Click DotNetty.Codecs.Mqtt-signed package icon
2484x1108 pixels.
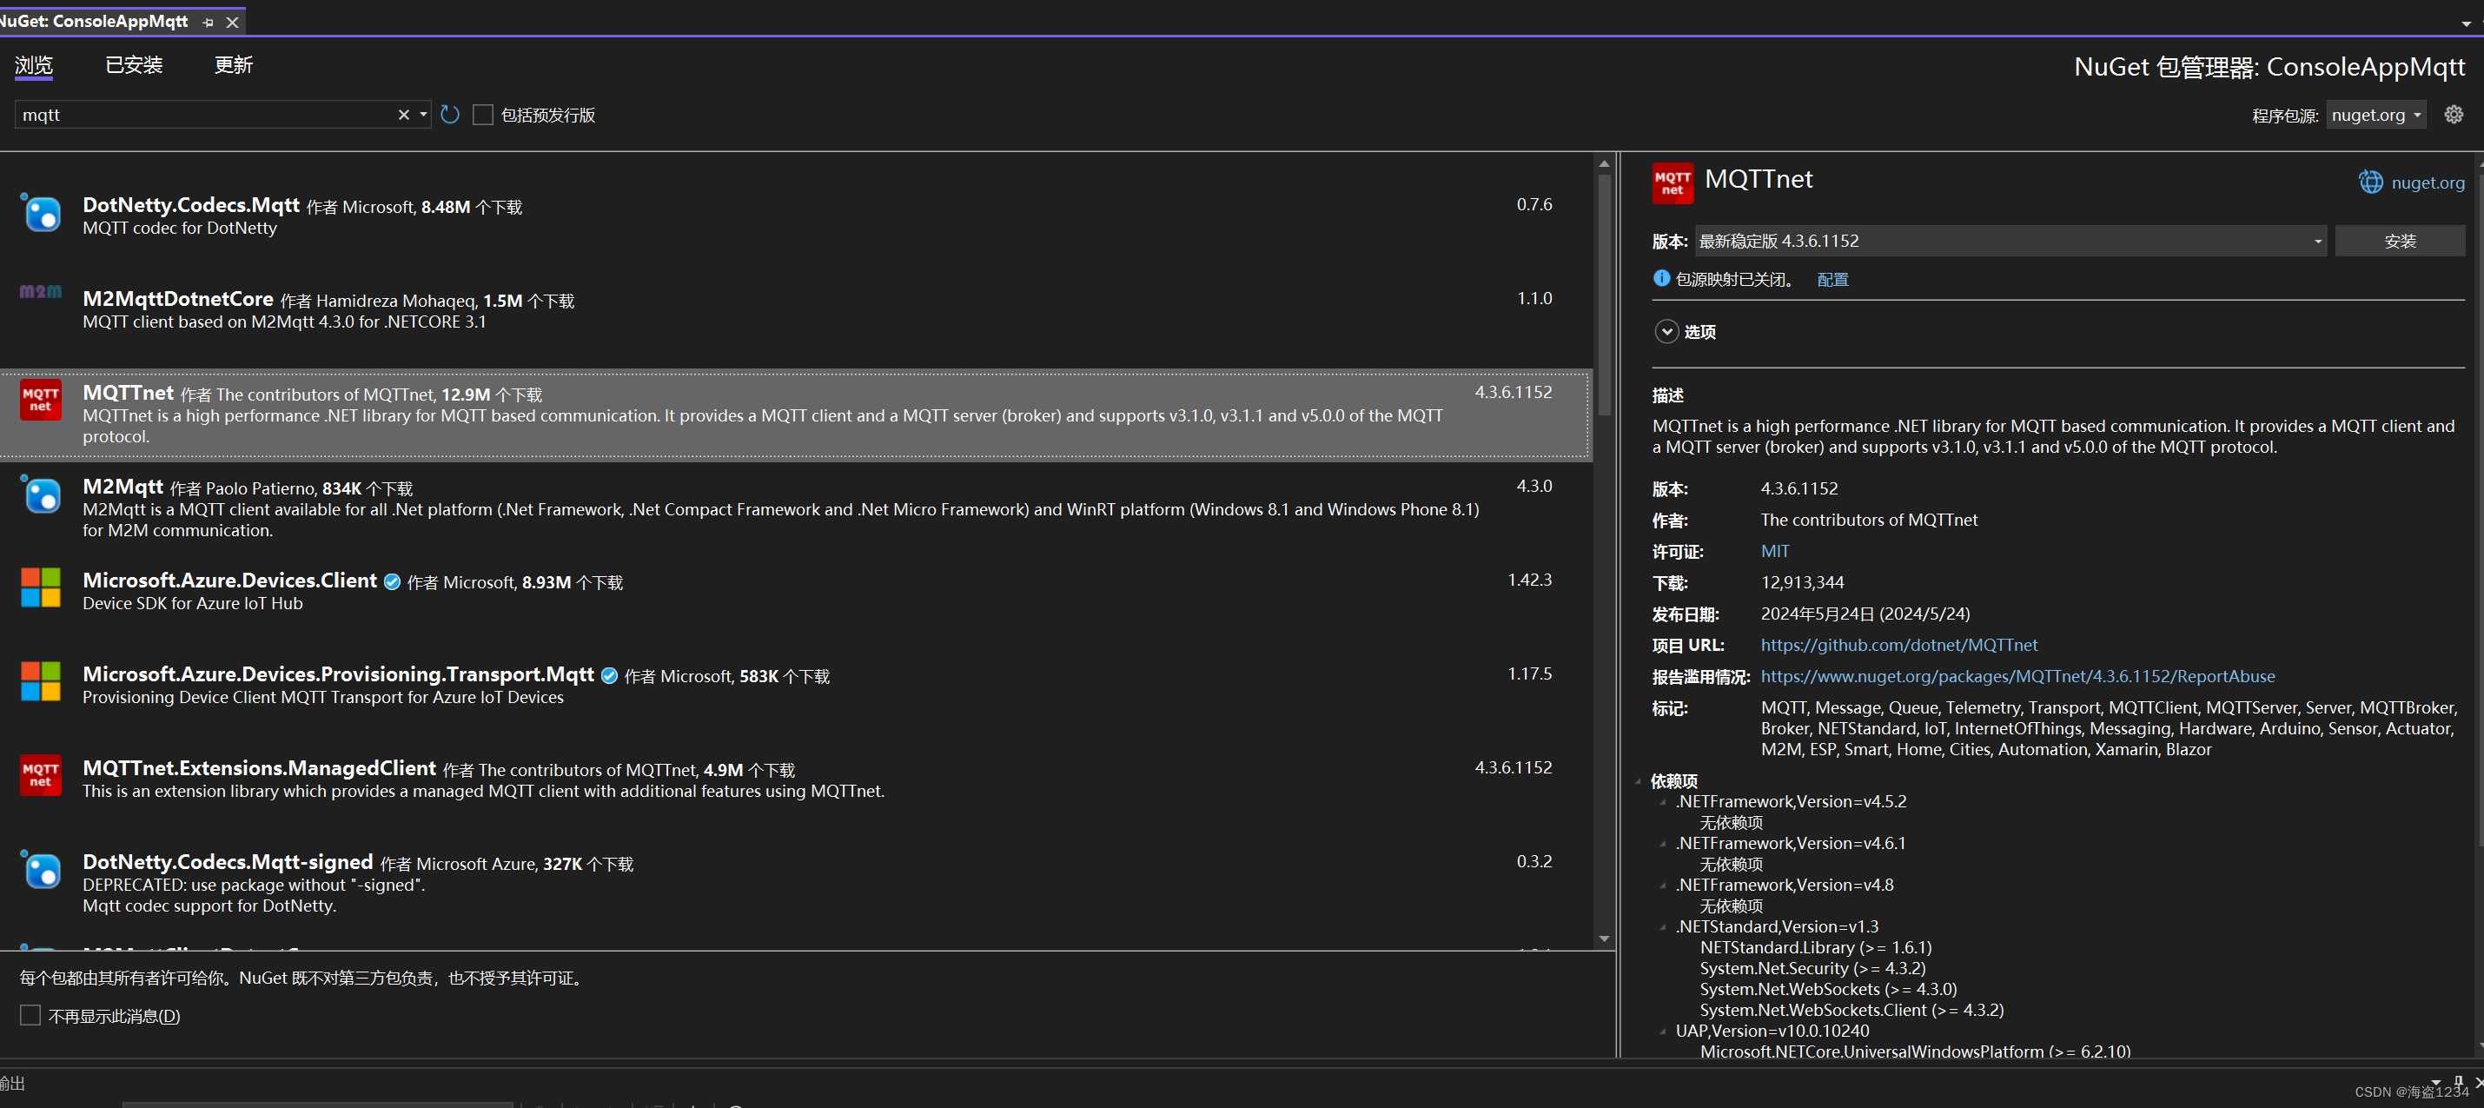coord(41,869)
